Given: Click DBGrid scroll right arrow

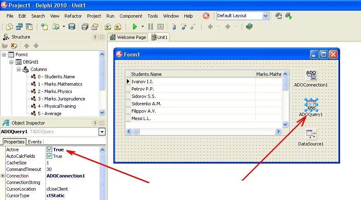Looking at the screenshot, I should [278, 131].
